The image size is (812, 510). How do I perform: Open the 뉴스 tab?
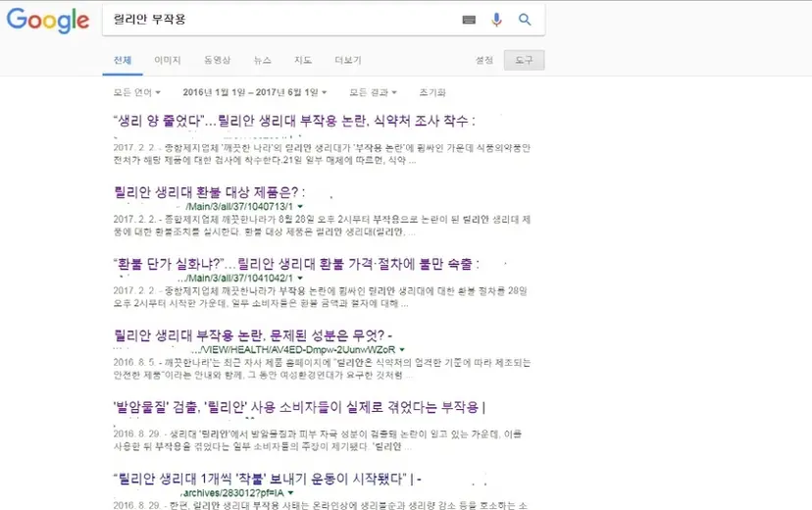(x=263, y=60)
